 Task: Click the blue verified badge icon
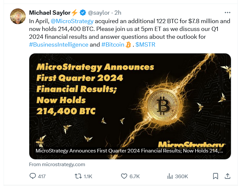83,13
